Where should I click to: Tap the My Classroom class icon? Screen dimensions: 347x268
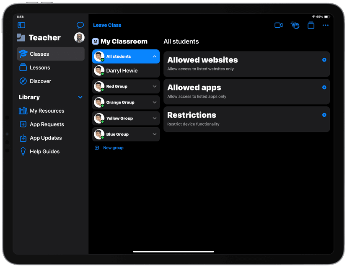[x=95, y=41]
